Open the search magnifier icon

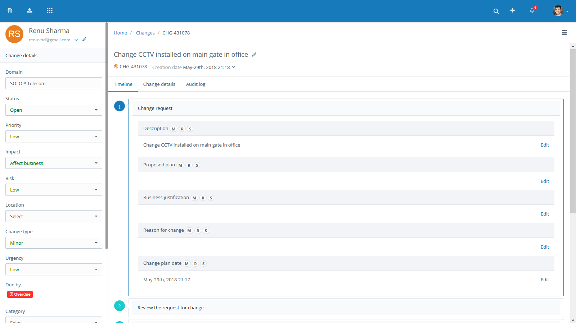[x=496, y=11]
